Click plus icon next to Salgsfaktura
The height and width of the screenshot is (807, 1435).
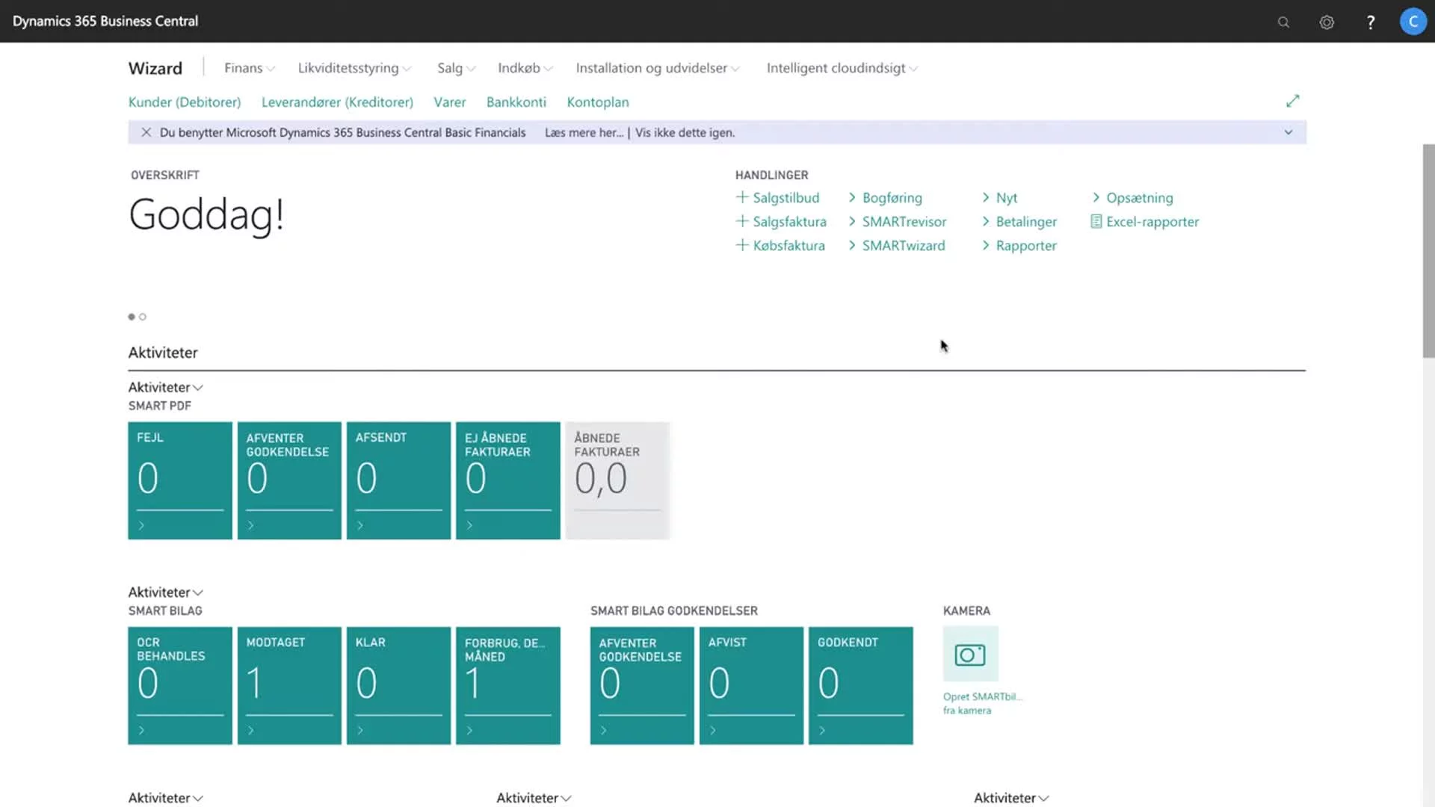pyautogui.click(x=742, y=221)
